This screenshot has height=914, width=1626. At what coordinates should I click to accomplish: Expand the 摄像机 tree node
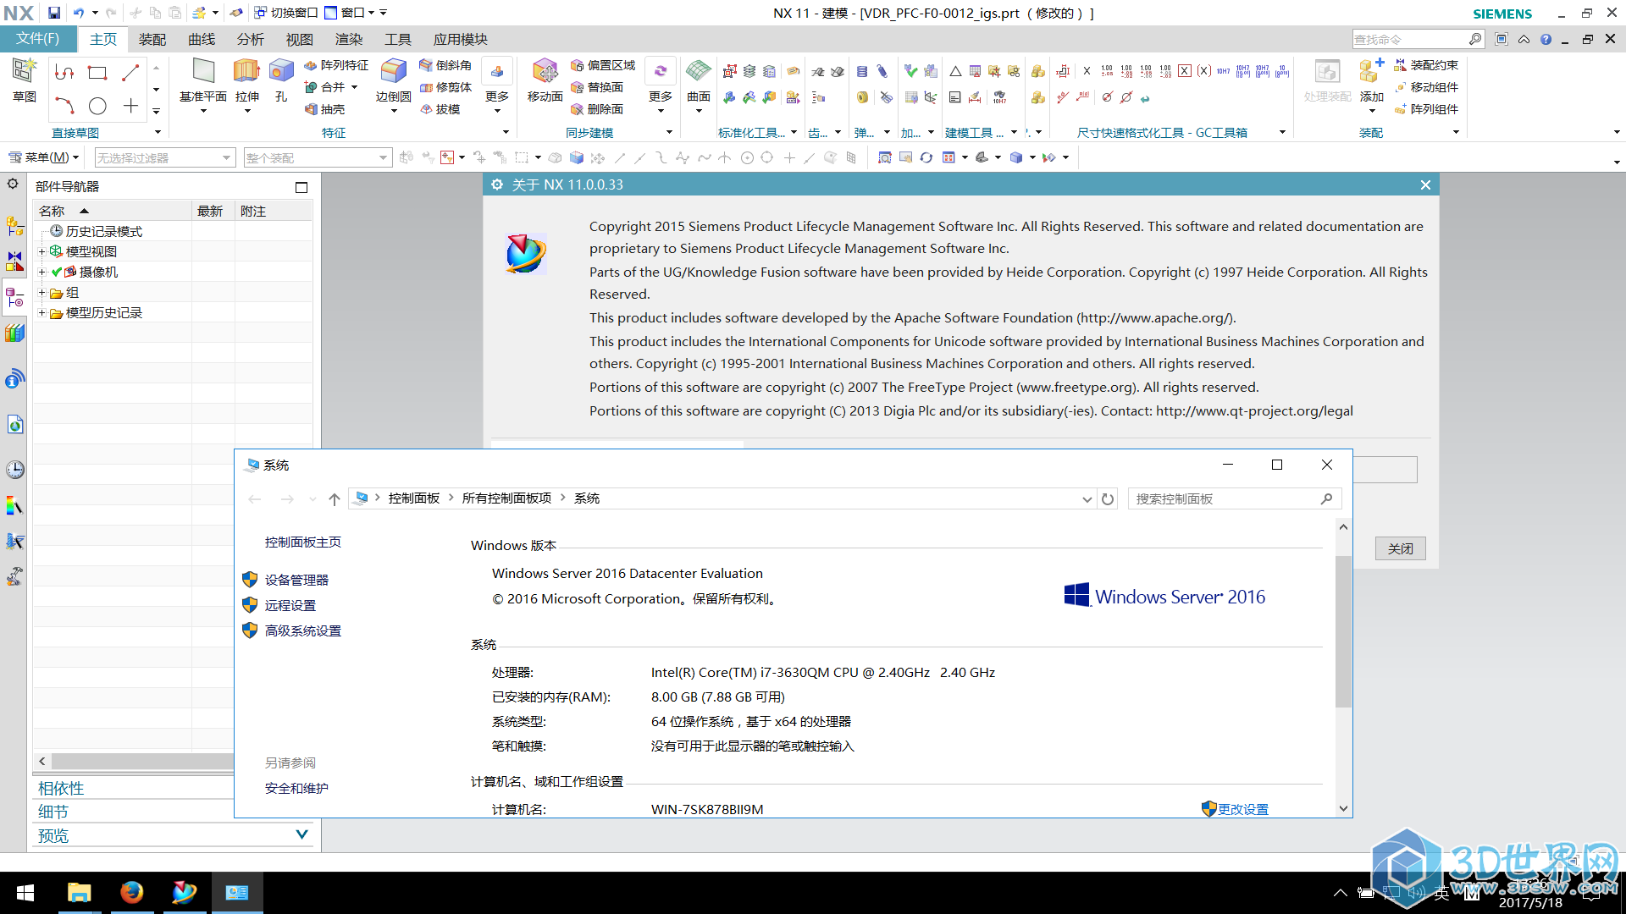(x=41, y=272)
